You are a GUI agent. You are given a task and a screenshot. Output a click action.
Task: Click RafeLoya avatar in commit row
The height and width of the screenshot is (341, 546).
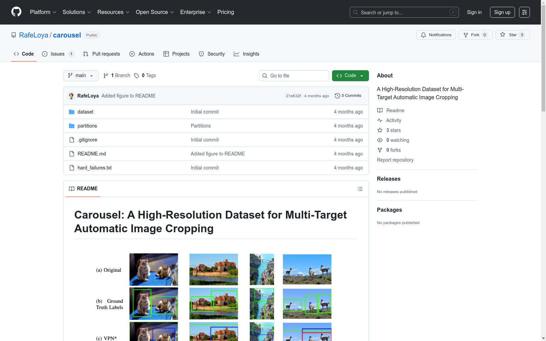[71, 96]
